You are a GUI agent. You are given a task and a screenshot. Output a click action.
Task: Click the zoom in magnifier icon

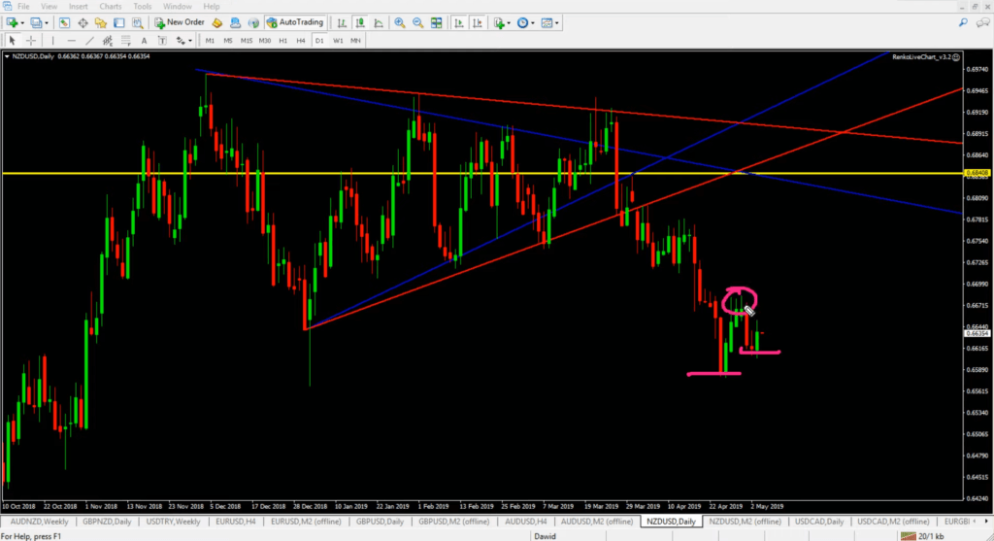(399, 22)
